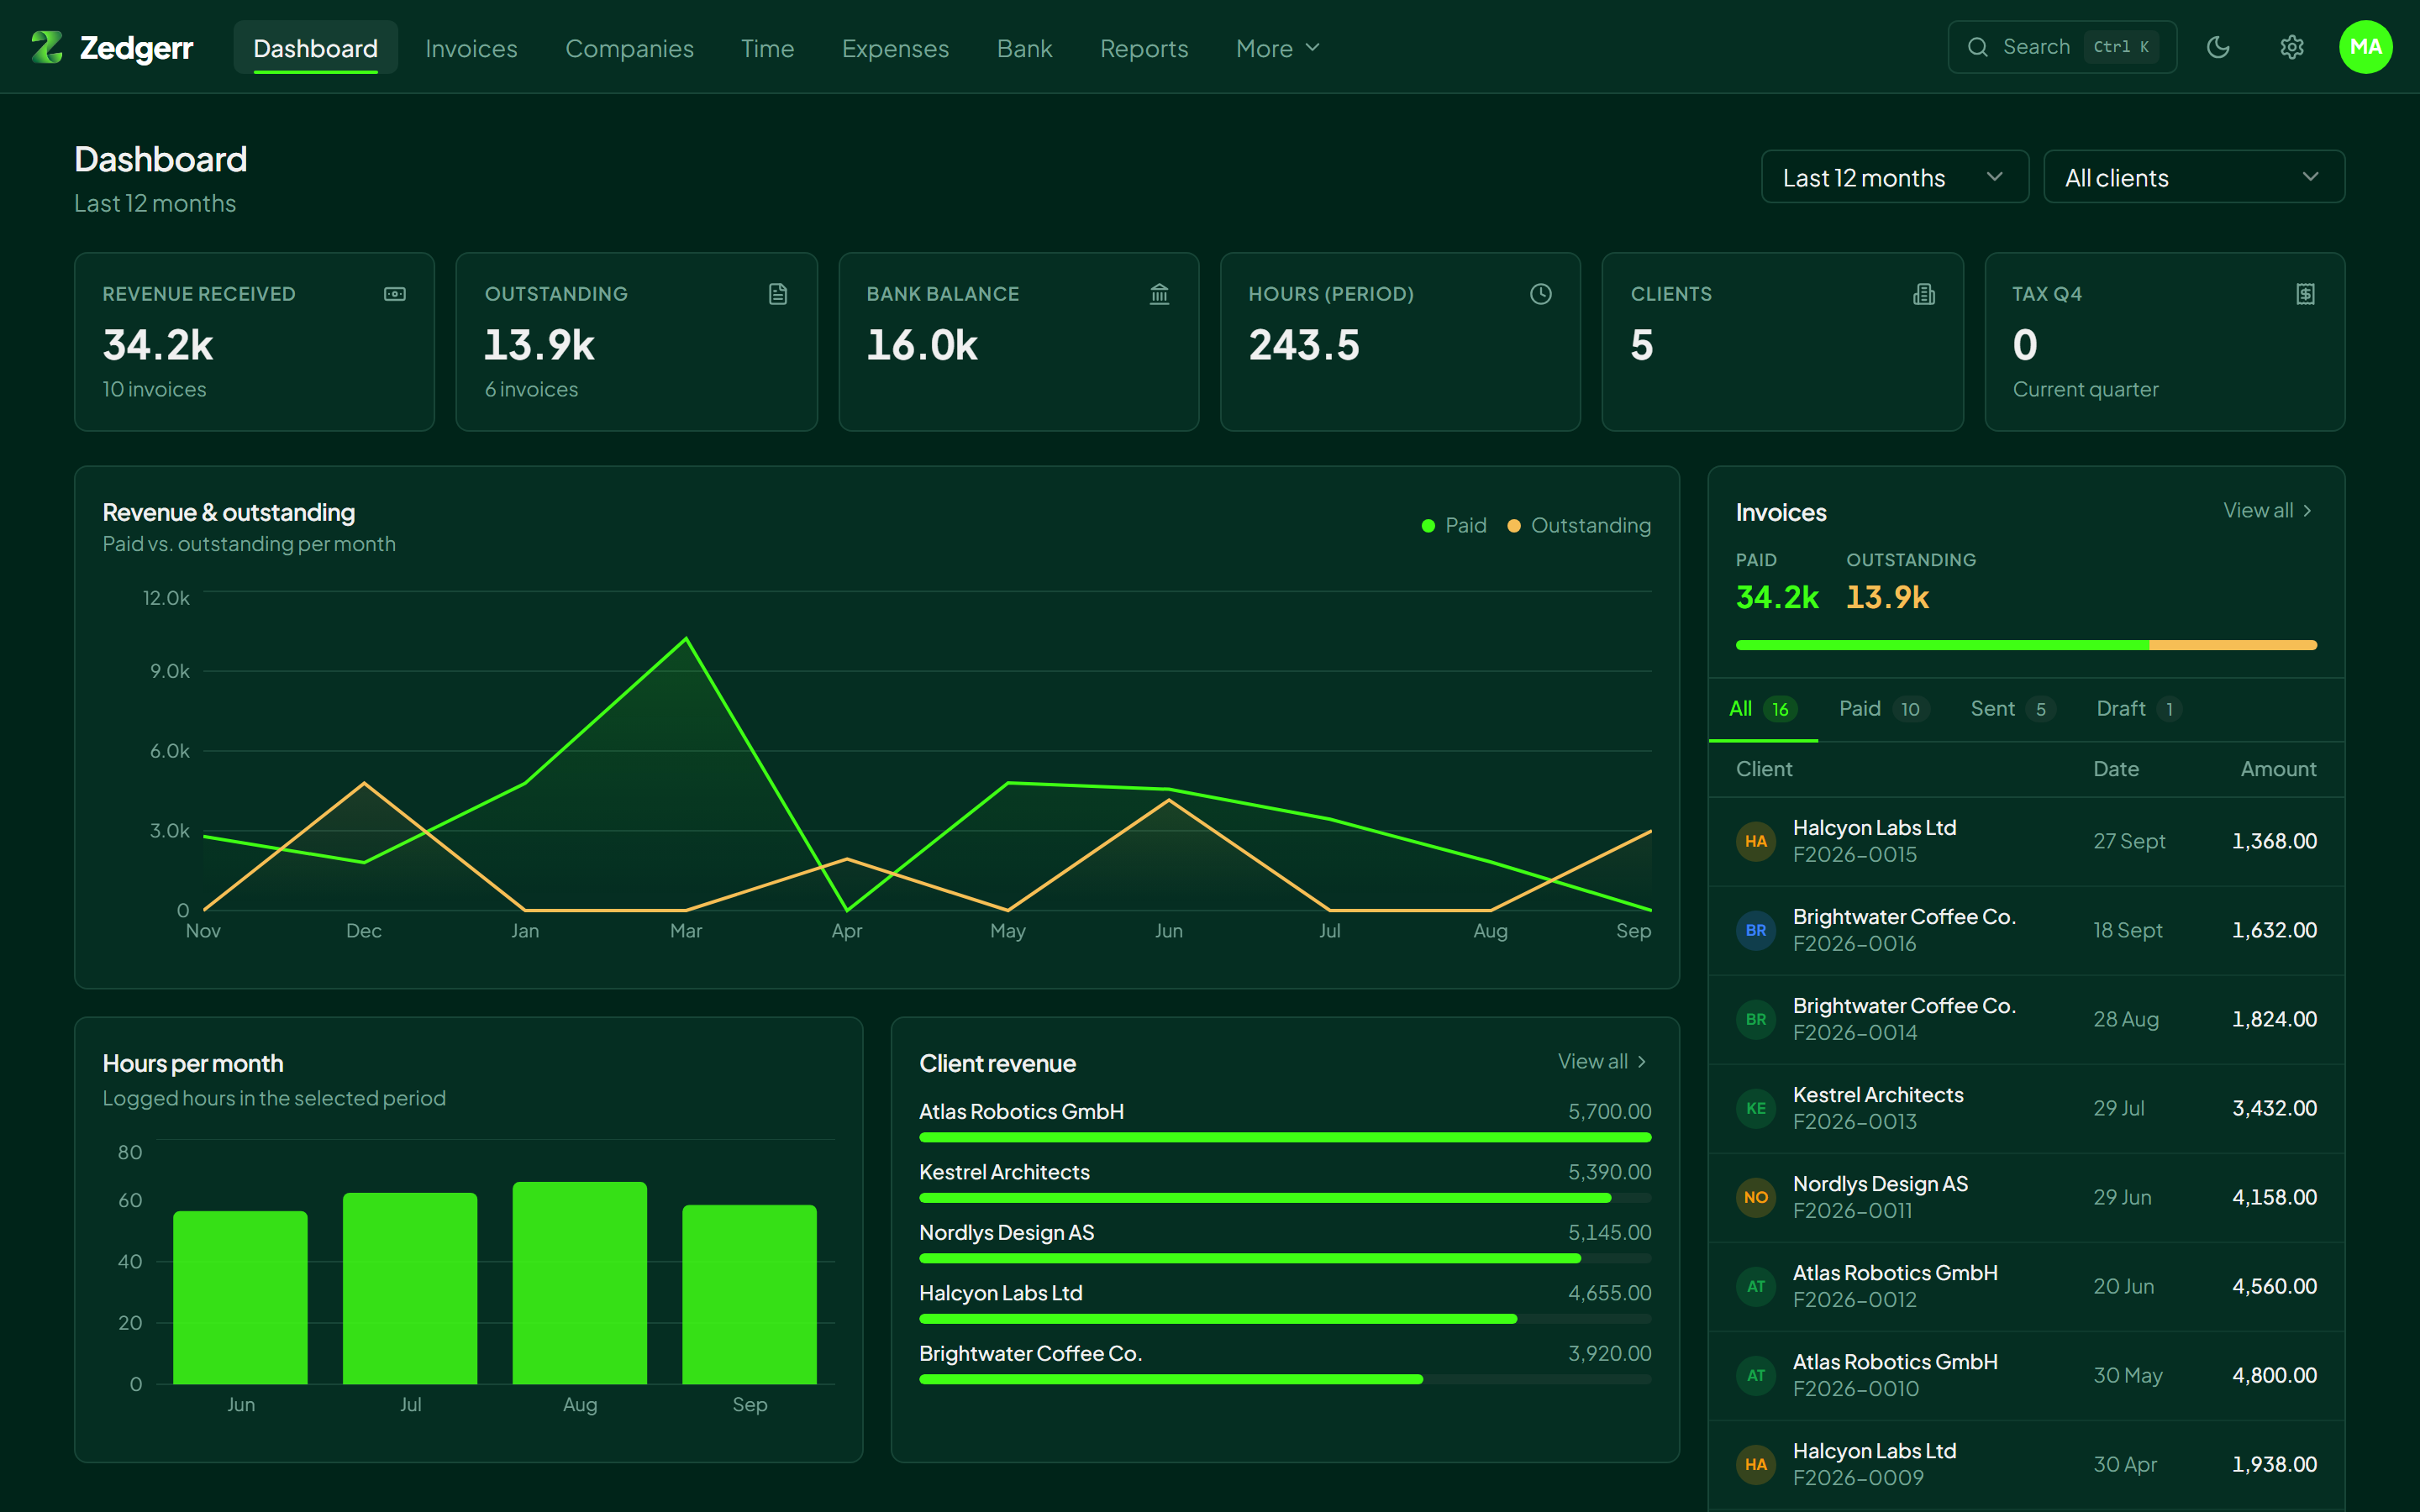Click AT avatar for invoice F2026-0010
The width and height of the screenshot is (2420, 1512).
click(x=1755, y=1375)
